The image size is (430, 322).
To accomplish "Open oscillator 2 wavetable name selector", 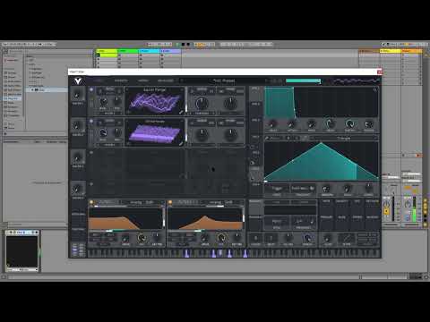I will point(155,122).
